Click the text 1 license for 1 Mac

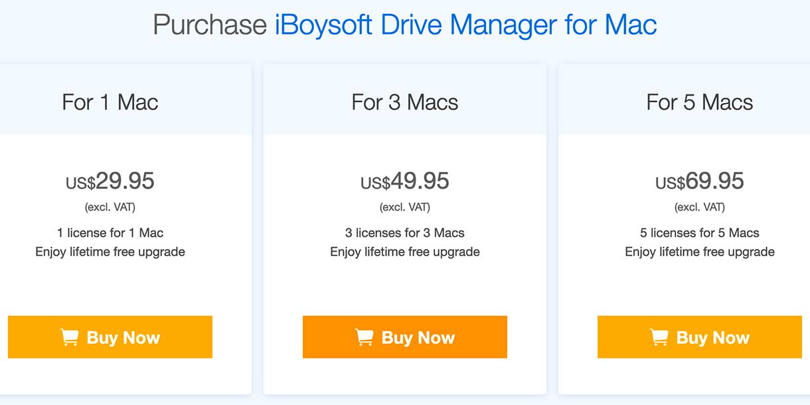110,233
